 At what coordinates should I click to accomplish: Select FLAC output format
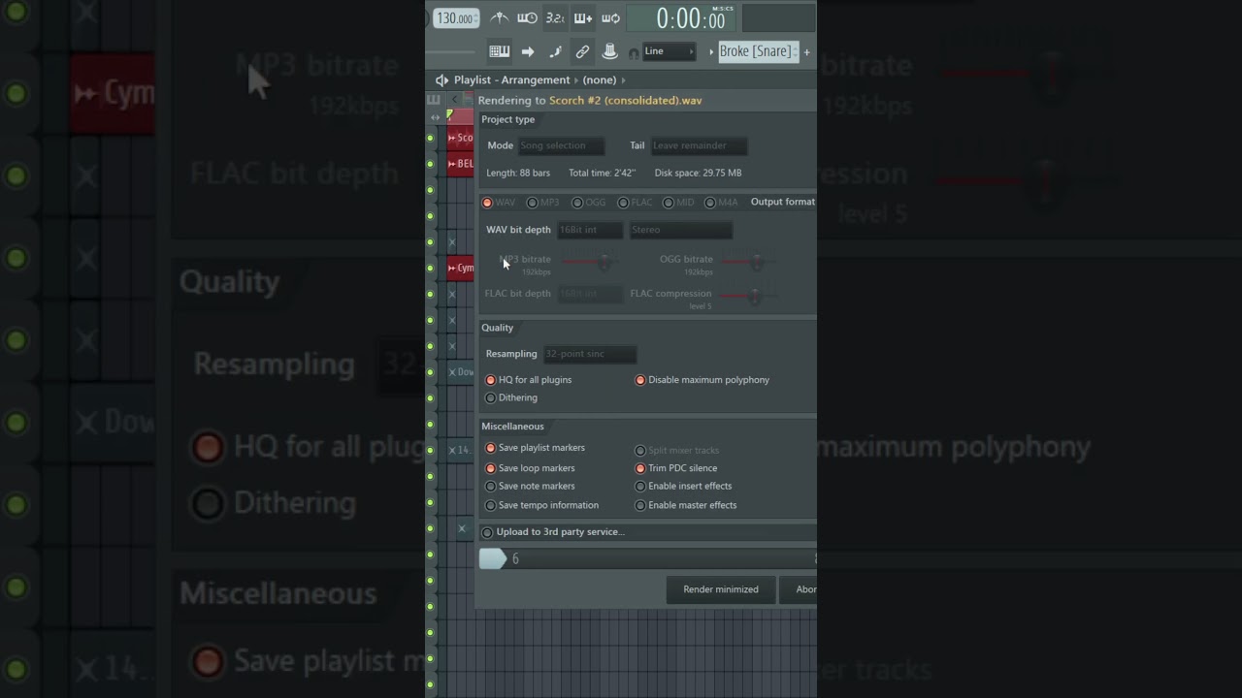(636, 203)
